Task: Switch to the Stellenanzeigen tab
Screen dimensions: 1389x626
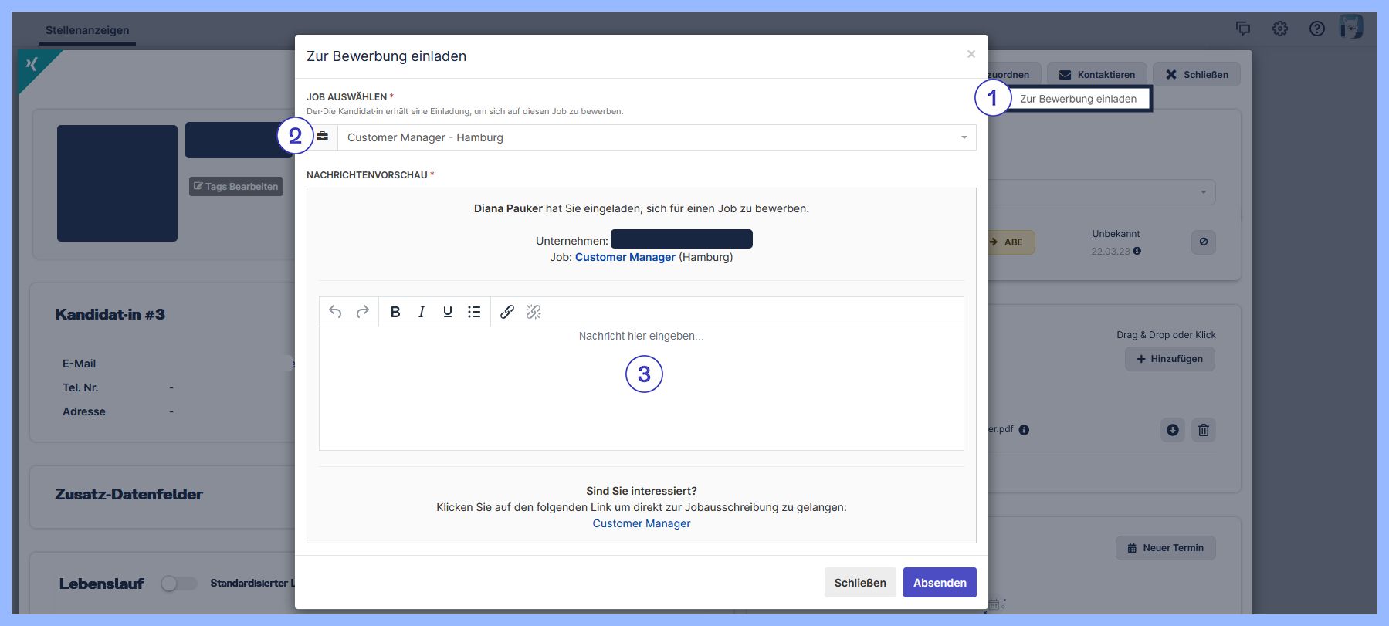Action: pyautogui.click(x=87, y=30)
